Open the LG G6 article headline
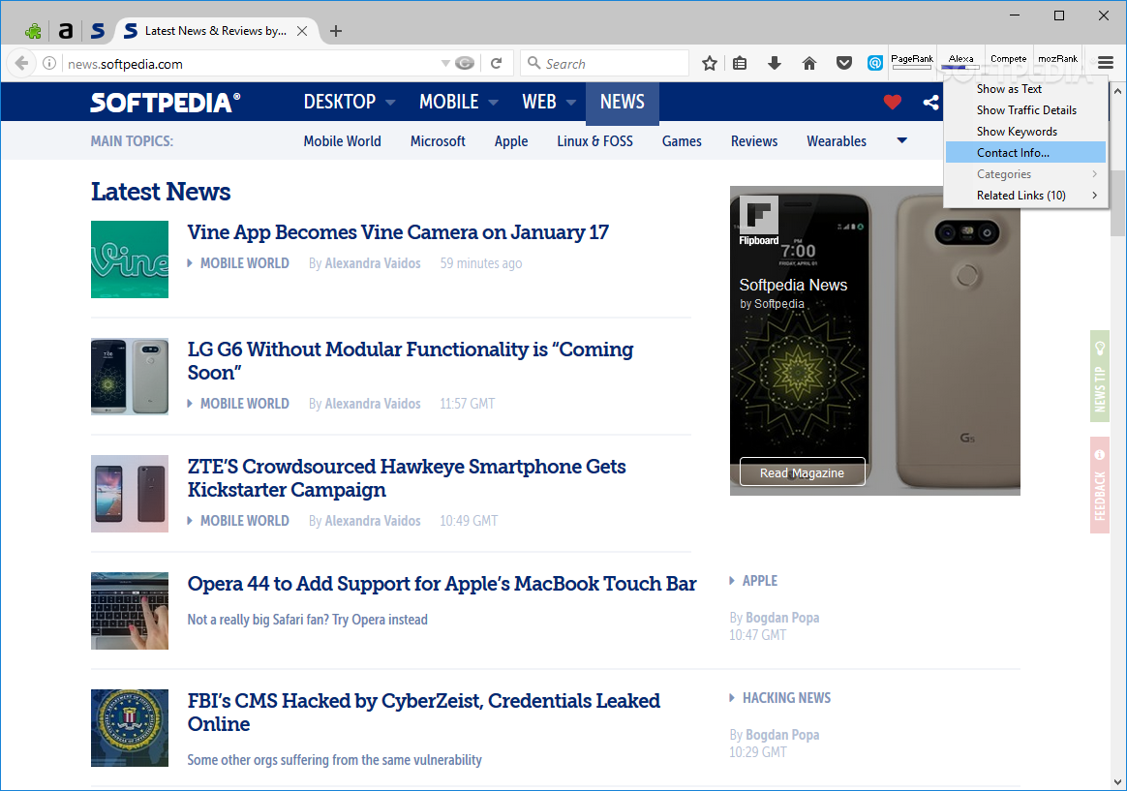1127x791 pixels. tap(411, 361)
